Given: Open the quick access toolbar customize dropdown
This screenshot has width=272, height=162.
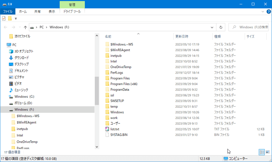Looking at the screenshot, I should [x=16, y=18].
